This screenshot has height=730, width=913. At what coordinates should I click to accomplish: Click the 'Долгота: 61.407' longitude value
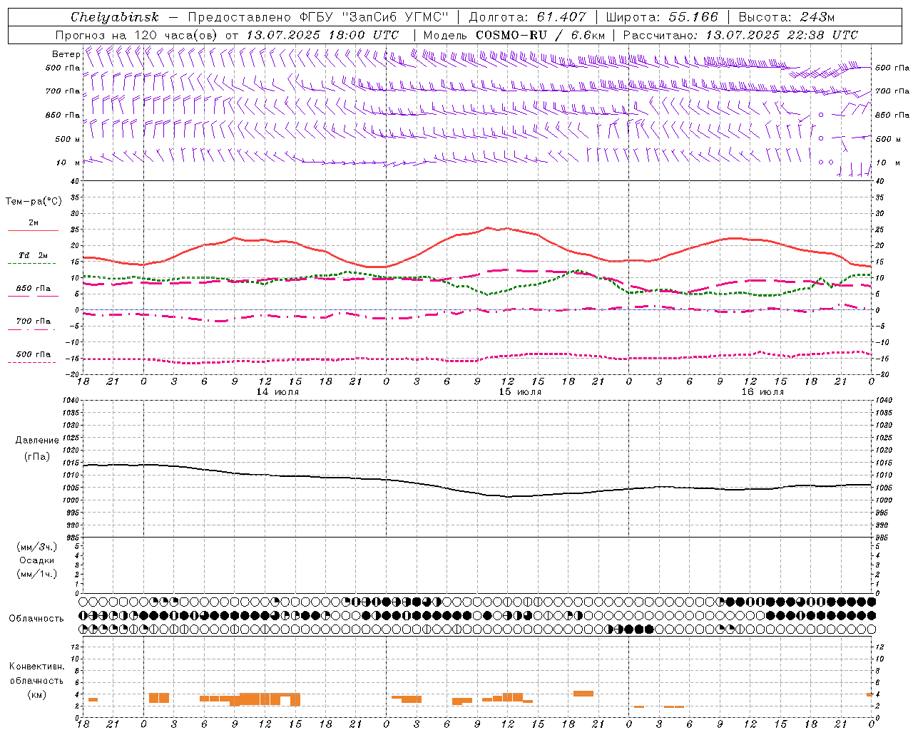[x=528, y=17]
